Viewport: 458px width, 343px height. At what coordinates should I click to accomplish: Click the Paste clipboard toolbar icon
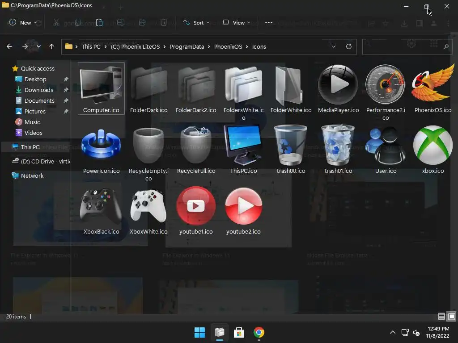click(99, 22)
